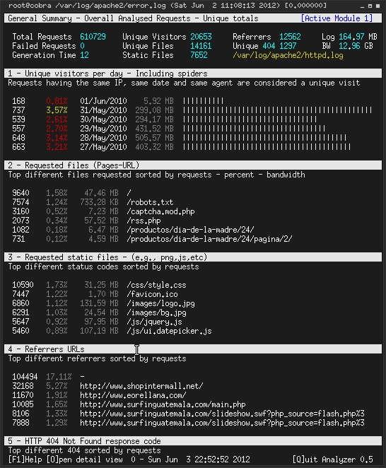This screenshot has height=468, width=386.
Task: Click the /var/log/apache2/httpd.log path
Action: click(288, 55)
